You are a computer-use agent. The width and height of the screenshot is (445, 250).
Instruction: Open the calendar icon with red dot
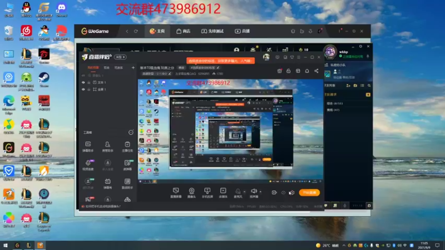pos(280,71)
